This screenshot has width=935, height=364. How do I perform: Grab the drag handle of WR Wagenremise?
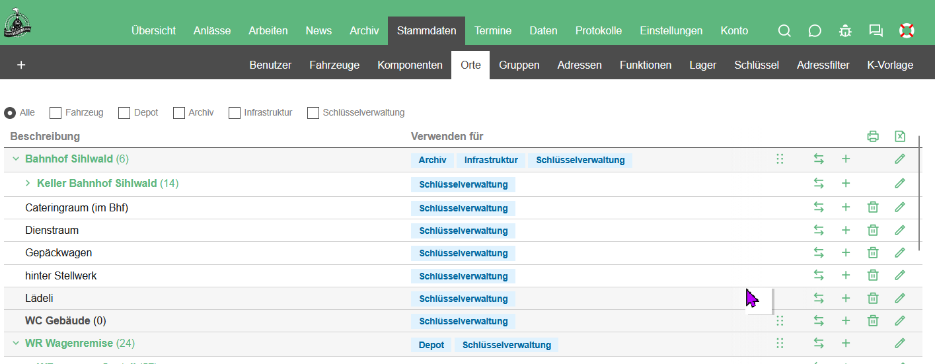click(x=780, y=343)
